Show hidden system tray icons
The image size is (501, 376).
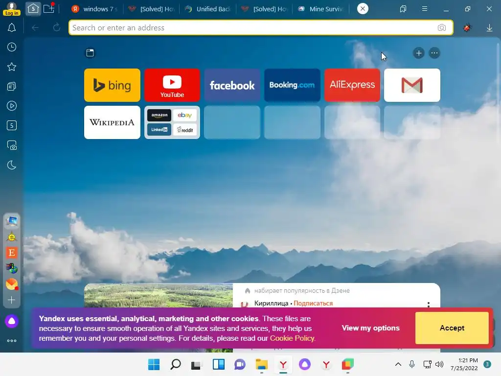click(398, 364)
